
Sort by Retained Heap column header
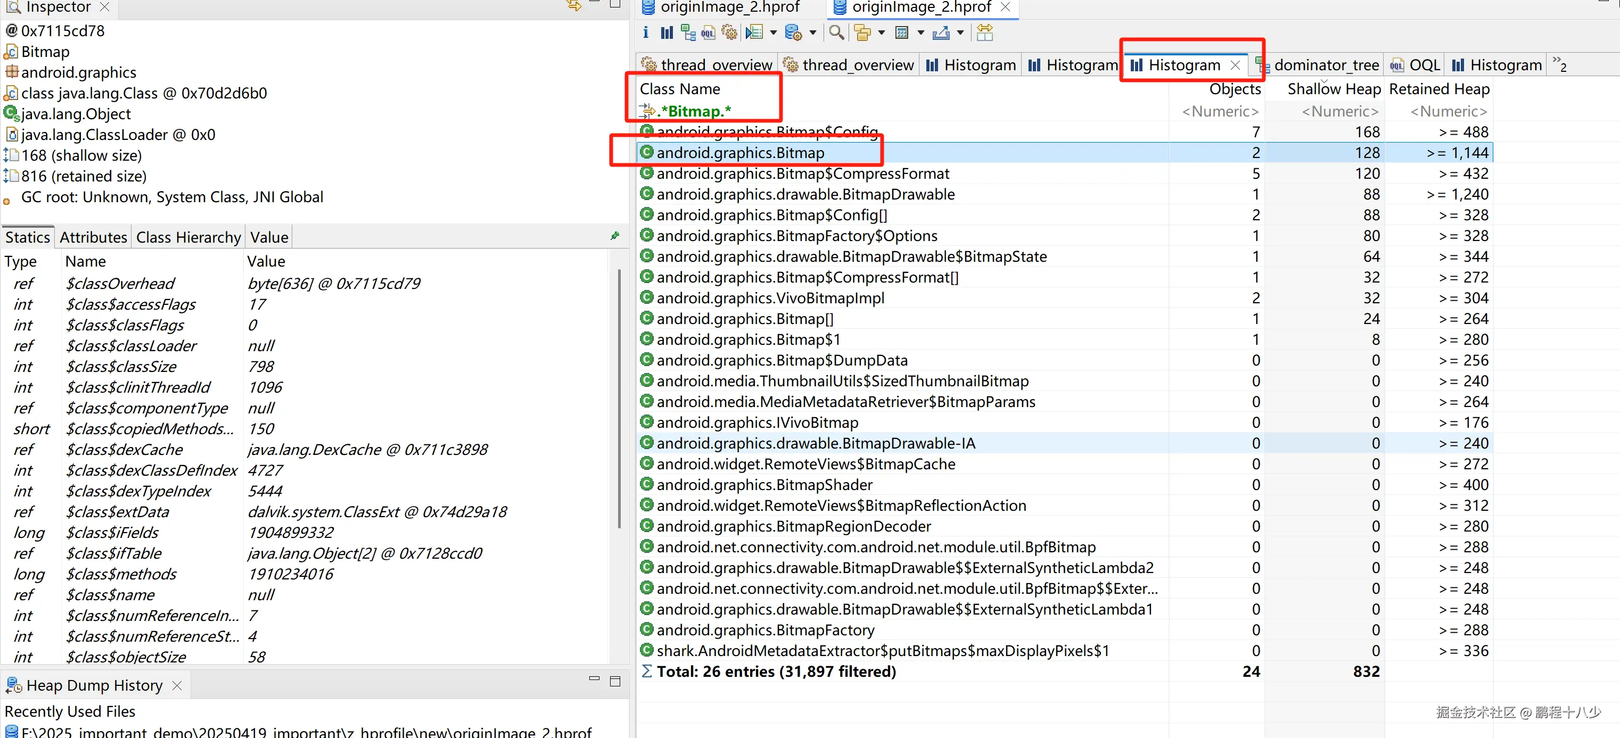click(1439, 89)
